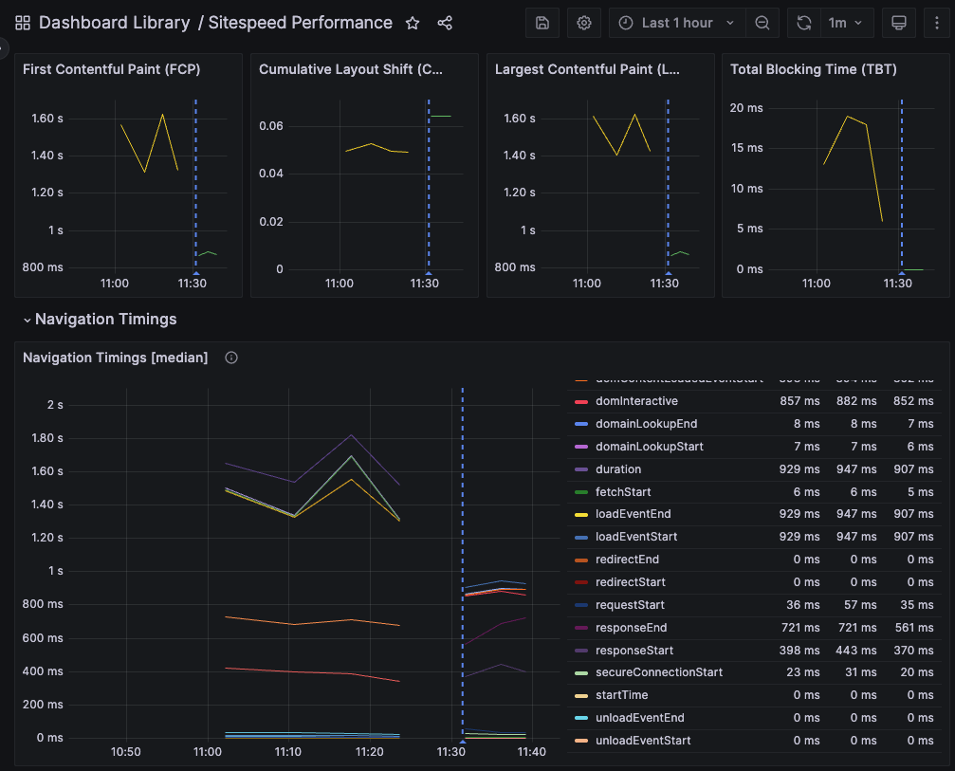Cycle view mode with monitor icon

pos(898,23)
